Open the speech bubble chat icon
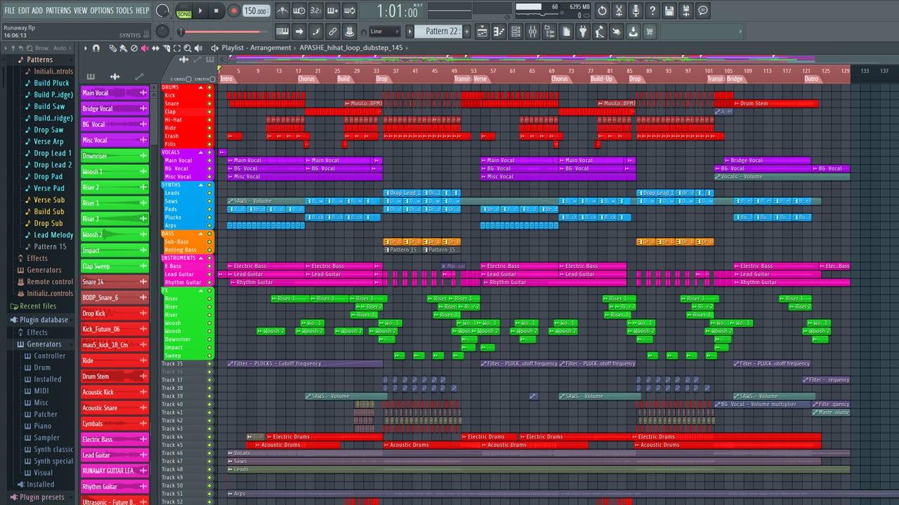Viewport: 899px width, 505px height. [x=703, y=11]
